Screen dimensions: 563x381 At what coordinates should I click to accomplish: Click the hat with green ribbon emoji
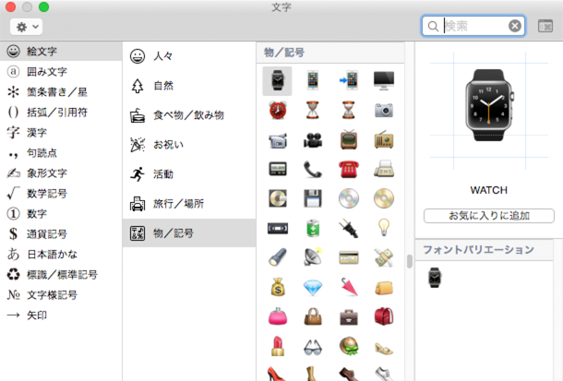pos(349,346)
